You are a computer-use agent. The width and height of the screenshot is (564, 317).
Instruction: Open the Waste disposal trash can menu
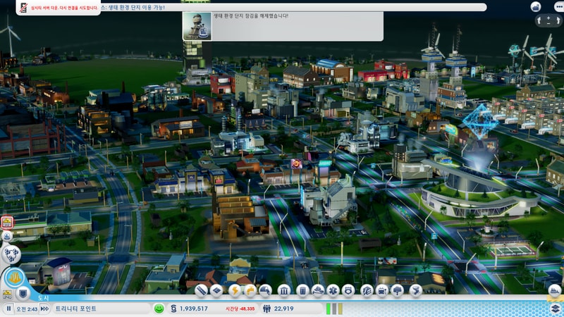(x=302, y=290)
